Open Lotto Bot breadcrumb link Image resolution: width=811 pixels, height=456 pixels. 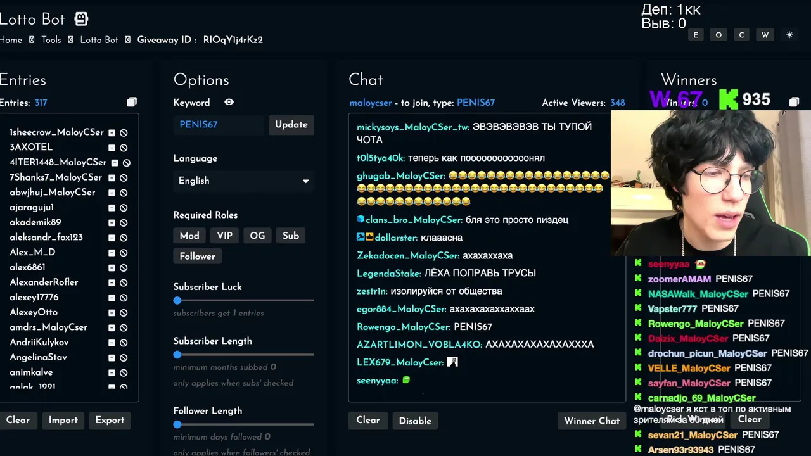click(99, 40)
